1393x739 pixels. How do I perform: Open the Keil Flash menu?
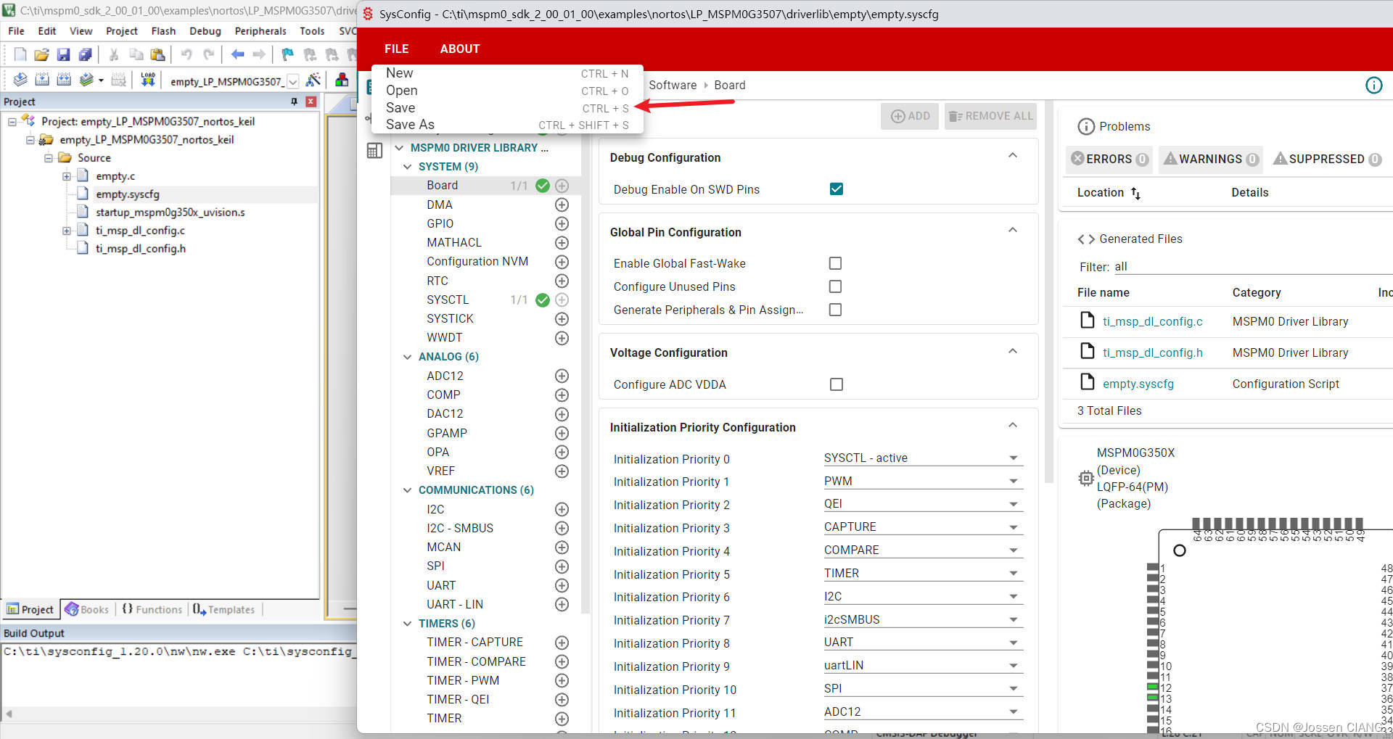click(163, 31)
